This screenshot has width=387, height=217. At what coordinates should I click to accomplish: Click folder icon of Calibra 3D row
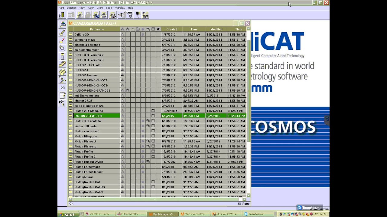point(71,34)
